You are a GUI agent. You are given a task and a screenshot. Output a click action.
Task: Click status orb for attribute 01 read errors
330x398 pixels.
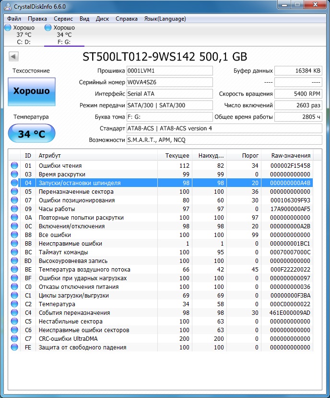(14, 166)
